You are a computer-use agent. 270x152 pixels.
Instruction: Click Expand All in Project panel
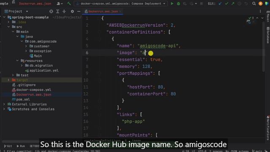(57, 11)
